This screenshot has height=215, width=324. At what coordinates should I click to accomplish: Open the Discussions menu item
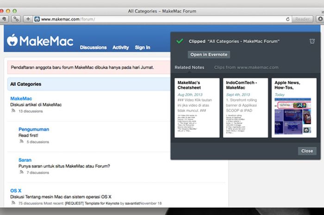click(93, 47)
